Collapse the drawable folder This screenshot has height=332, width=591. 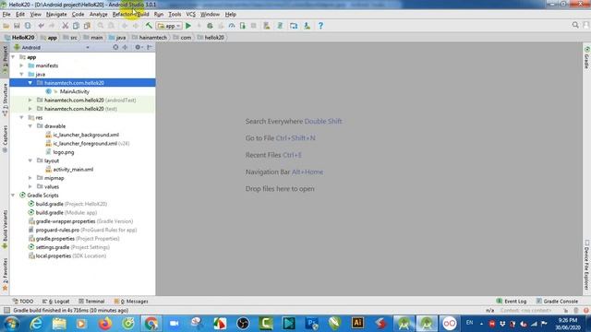[30, 126]
